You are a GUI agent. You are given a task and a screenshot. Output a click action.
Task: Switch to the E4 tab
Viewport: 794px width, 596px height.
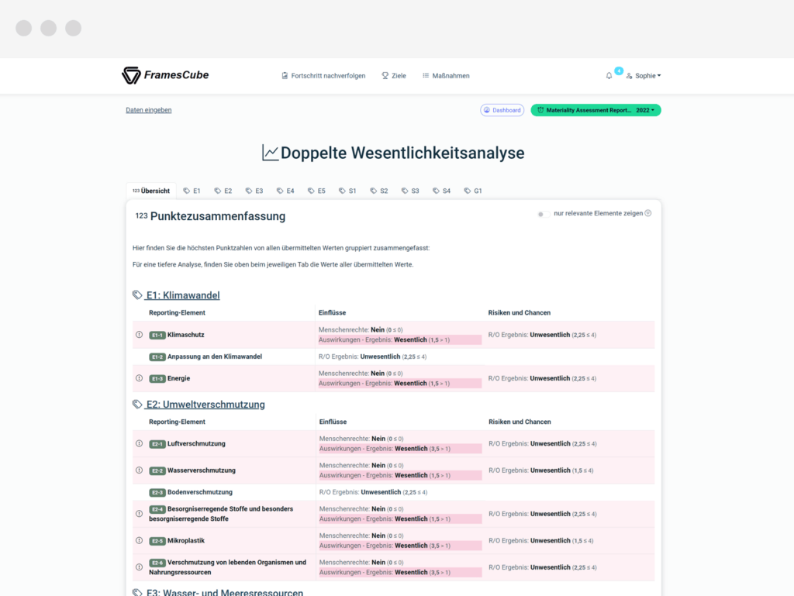click(285, 191)
